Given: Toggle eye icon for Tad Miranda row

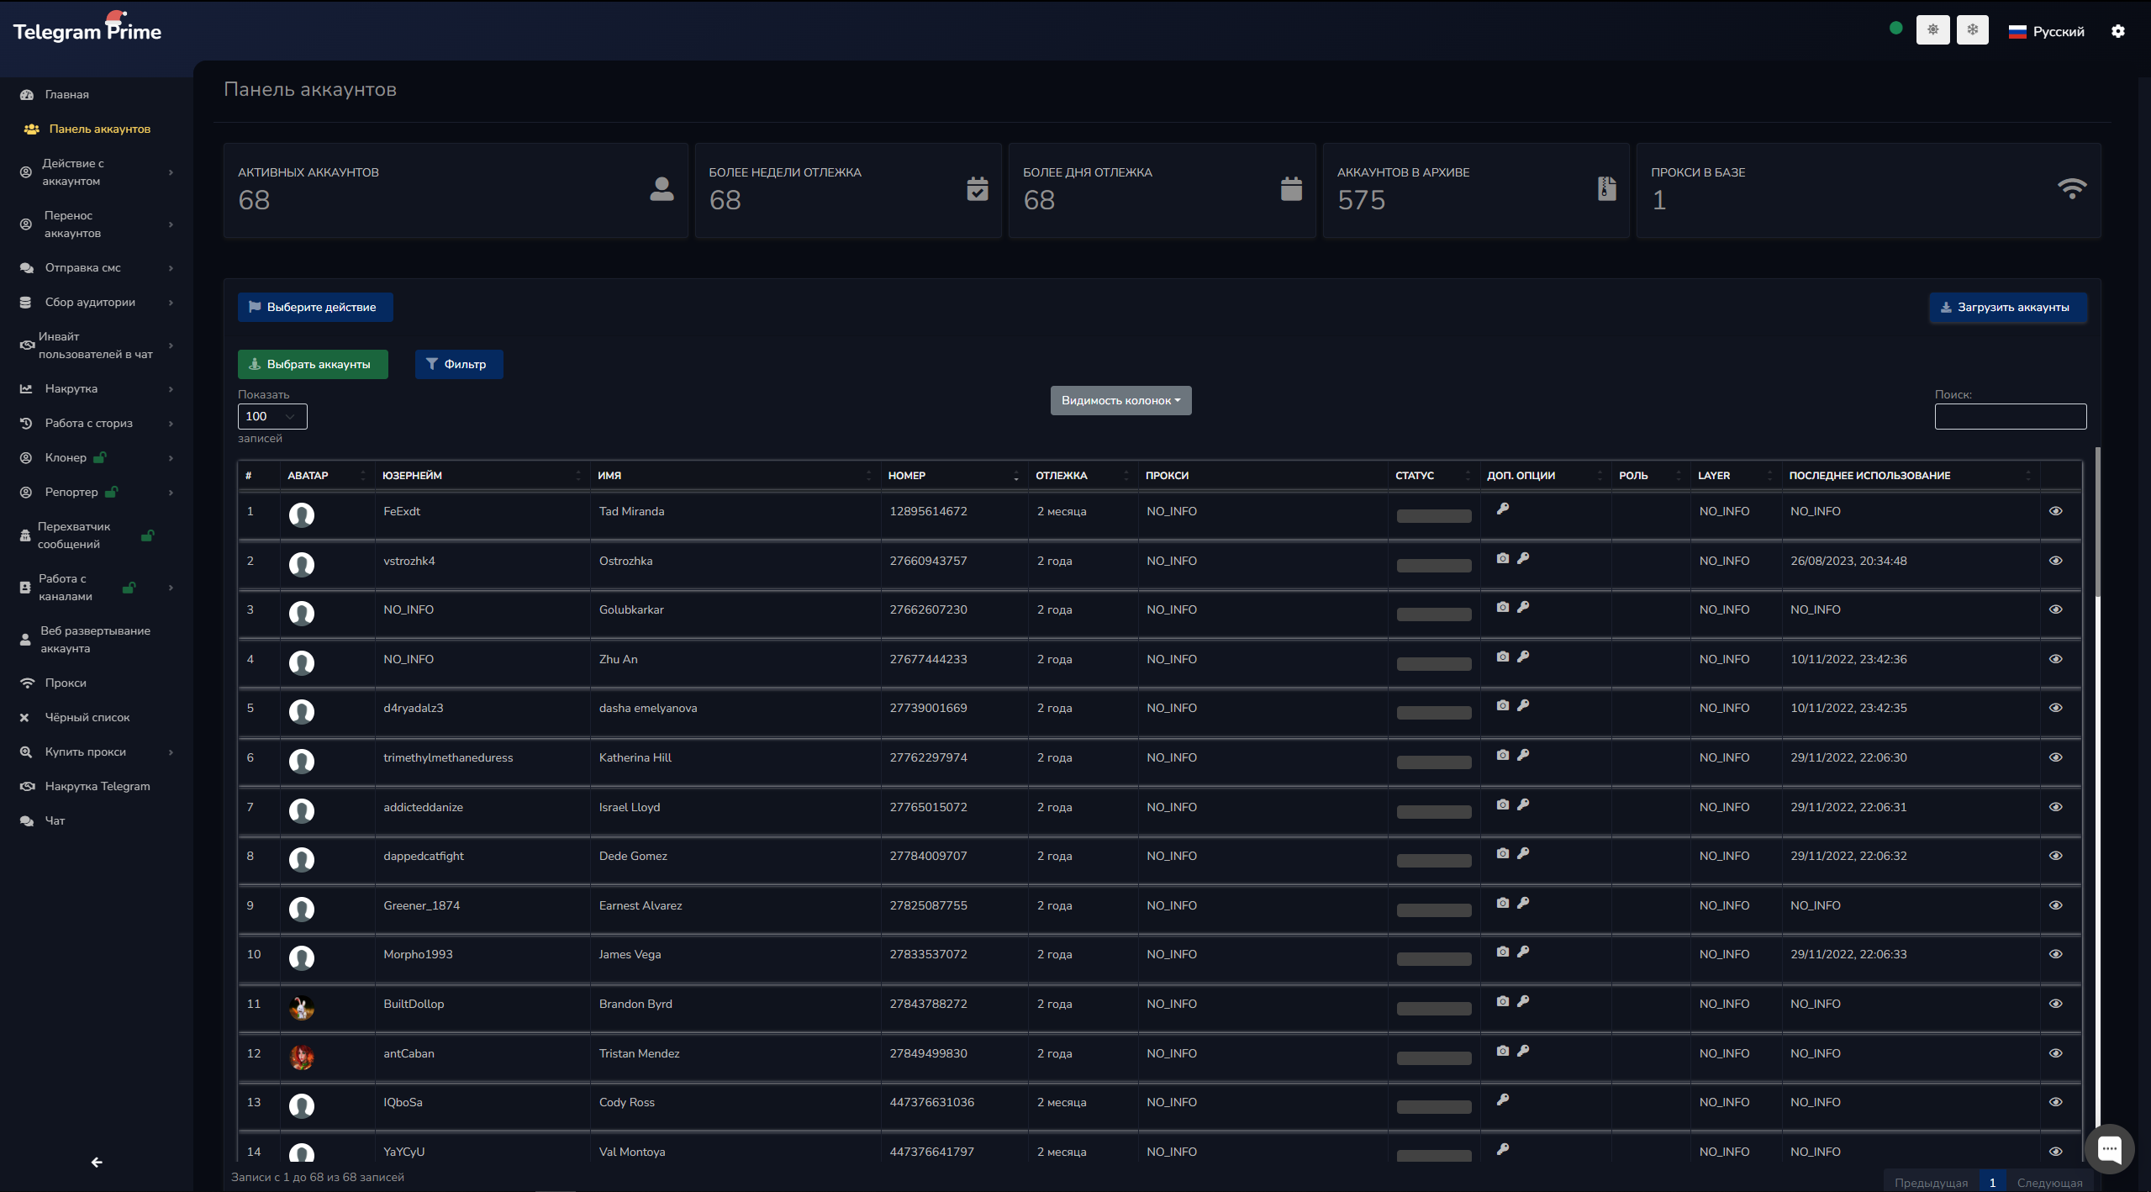Looking at the screenshot, I should (2055, 511).
